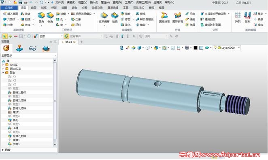The width and height of the screenshot is (268, 160).
Task: Select the 旋转 (revolve) tool
Action: [26, 14]
